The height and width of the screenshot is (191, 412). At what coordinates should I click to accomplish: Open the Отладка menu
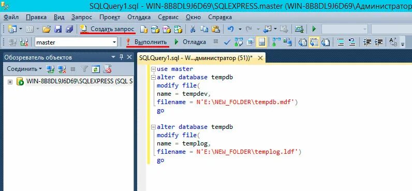pyautogui.click(x=139, y=17)
